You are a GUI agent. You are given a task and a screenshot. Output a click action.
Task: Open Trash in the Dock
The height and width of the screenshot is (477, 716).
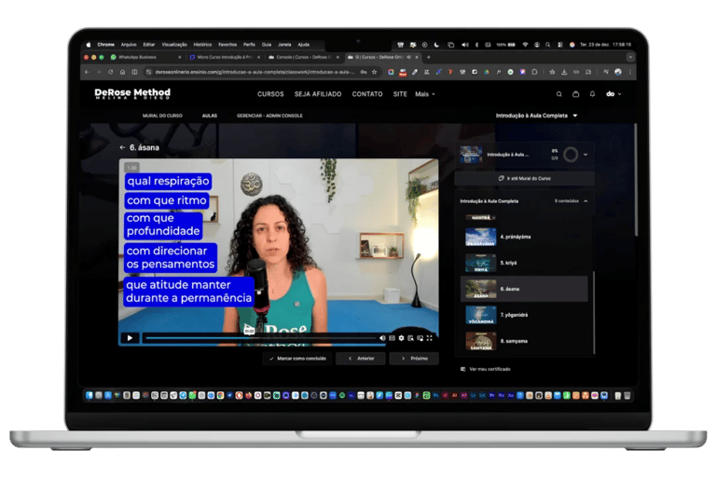[x=627, y=396]
